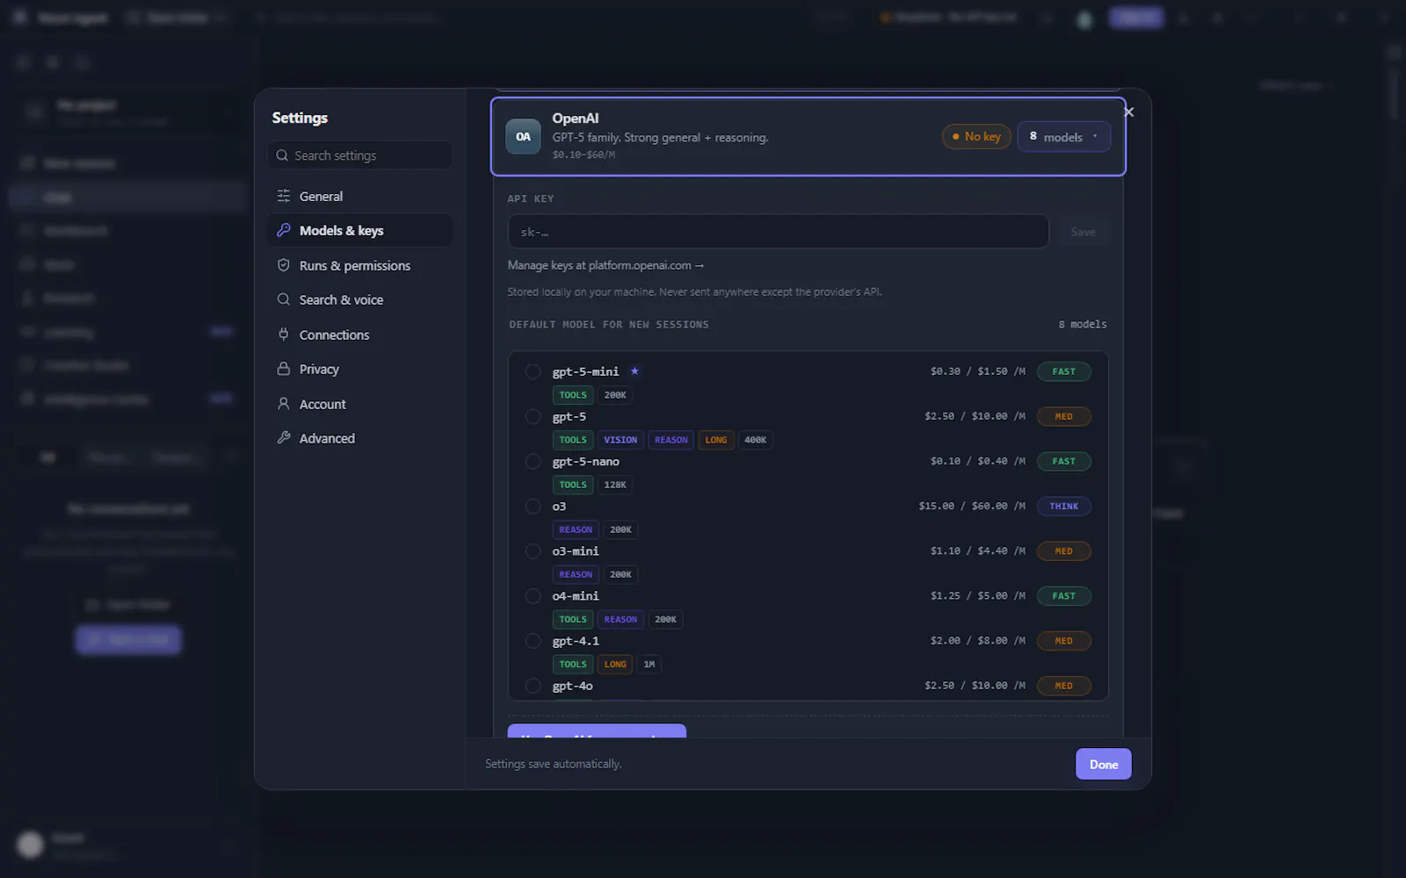Screen dimensions: 1406x878
Task: Click the $0.10-$60/M OpenAI price range
Action: (583, 155)
